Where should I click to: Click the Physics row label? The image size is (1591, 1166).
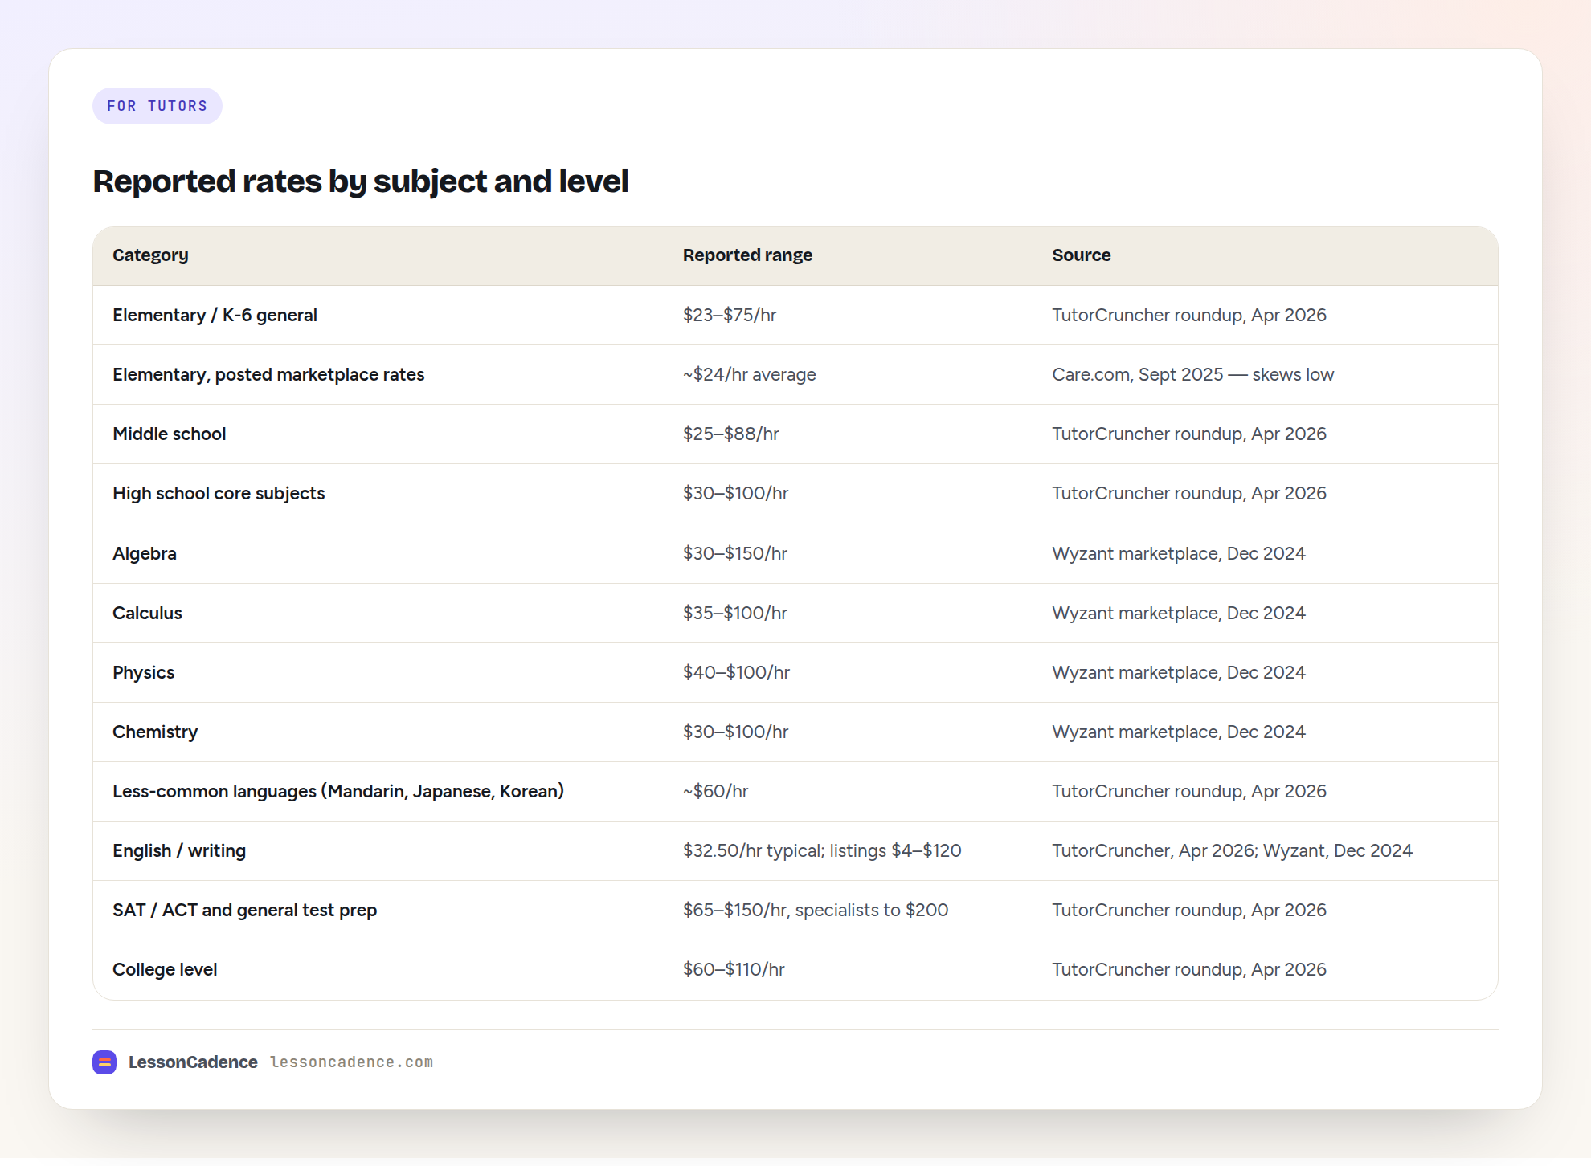[x=144, y=672]
